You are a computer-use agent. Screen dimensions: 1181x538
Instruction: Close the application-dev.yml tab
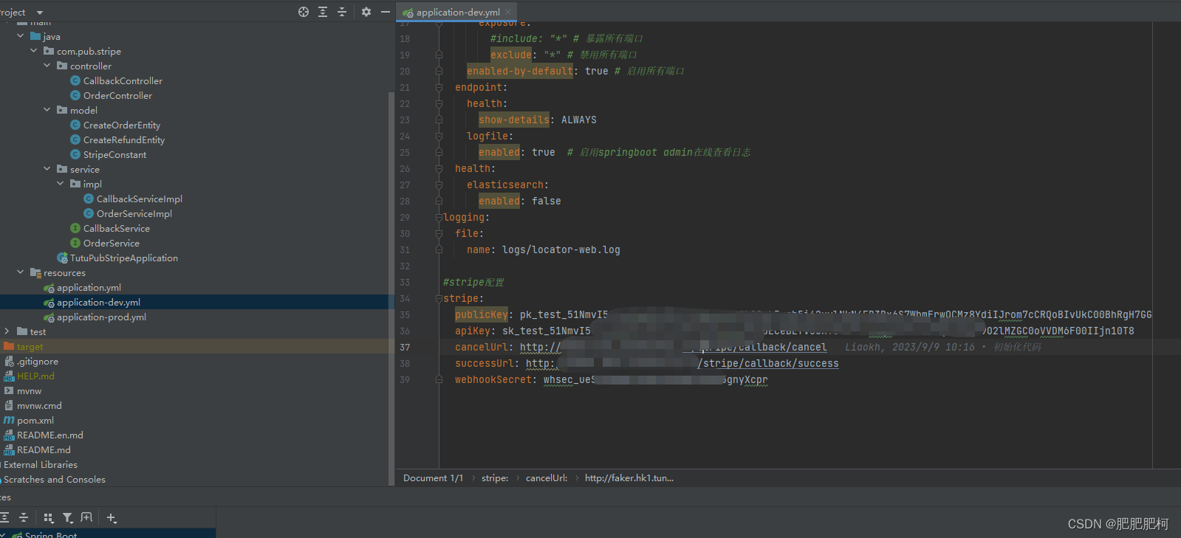[508, 12]
